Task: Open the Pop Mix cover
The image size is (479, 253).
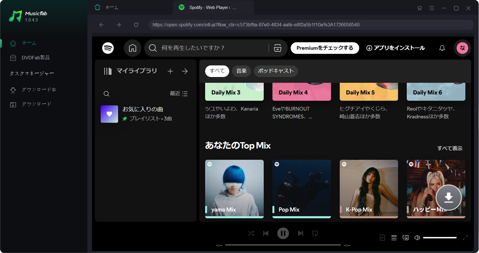Action: pyautogui.click(x=302, y=189)
